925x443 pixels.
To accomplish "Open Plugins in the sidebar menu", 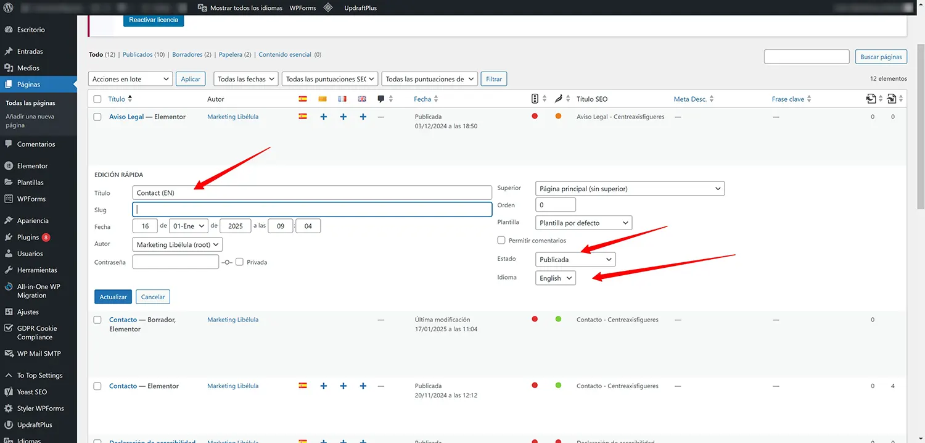I will tap(28, 237).
